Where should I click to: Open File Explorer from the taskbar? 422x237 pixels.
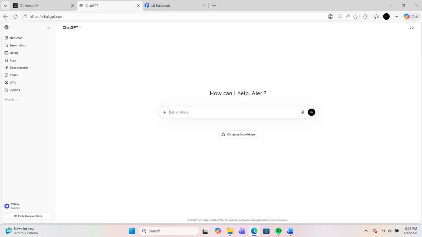pos(230,231)
